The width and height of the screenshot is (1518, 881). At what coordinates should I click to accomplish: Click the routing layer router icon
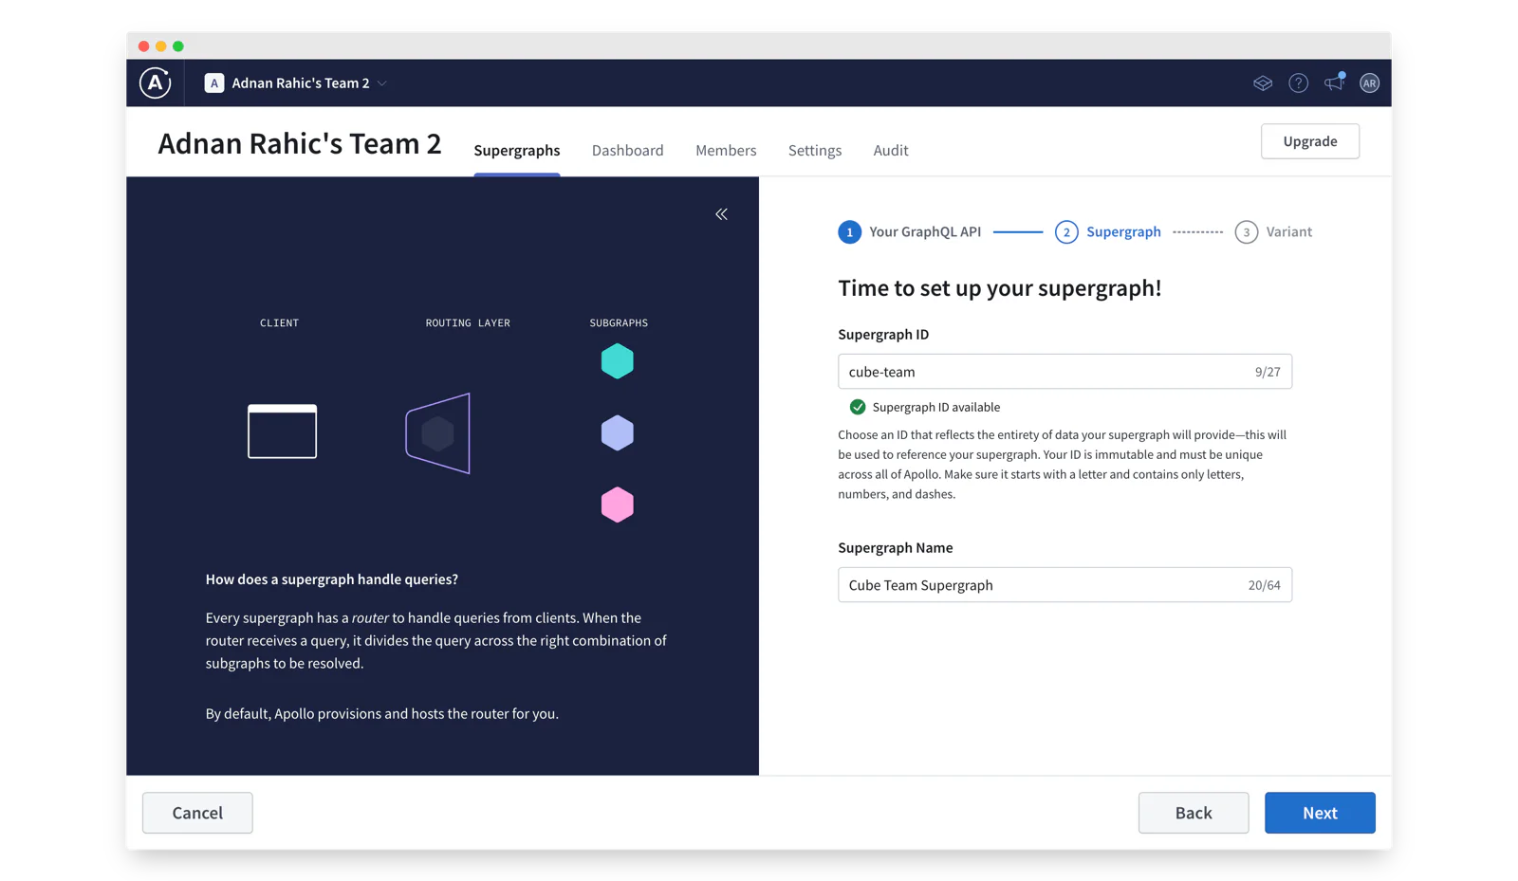[x=438, y=433]
